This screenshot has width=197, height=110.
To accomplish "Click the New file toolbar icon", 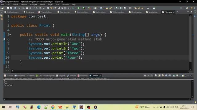I will point(2,8).
